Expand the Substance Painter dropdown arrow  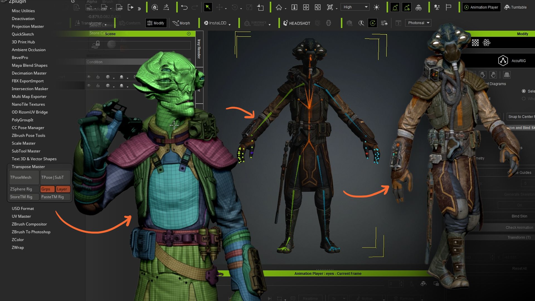[x=270, y=25]
